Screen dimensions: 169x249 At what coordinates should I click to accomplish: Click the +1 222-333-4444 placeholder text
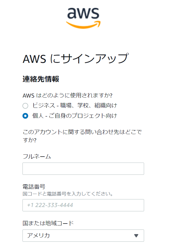[50, 205]
